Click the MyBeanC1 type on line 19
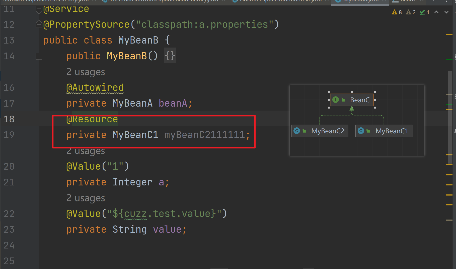The image size is (456, 269). click(x=135, y=135)
